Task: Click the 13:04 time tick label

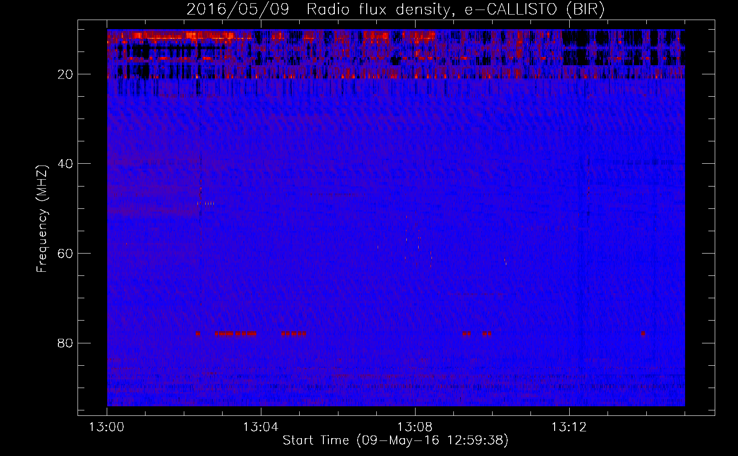Action: [x=261, y=427]
